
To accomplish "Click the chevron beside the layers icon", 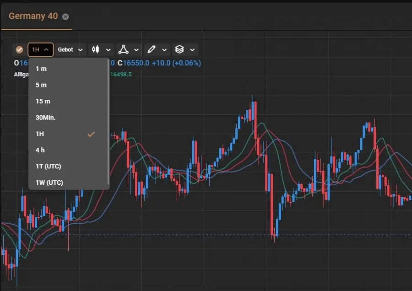I will (192, 49).
